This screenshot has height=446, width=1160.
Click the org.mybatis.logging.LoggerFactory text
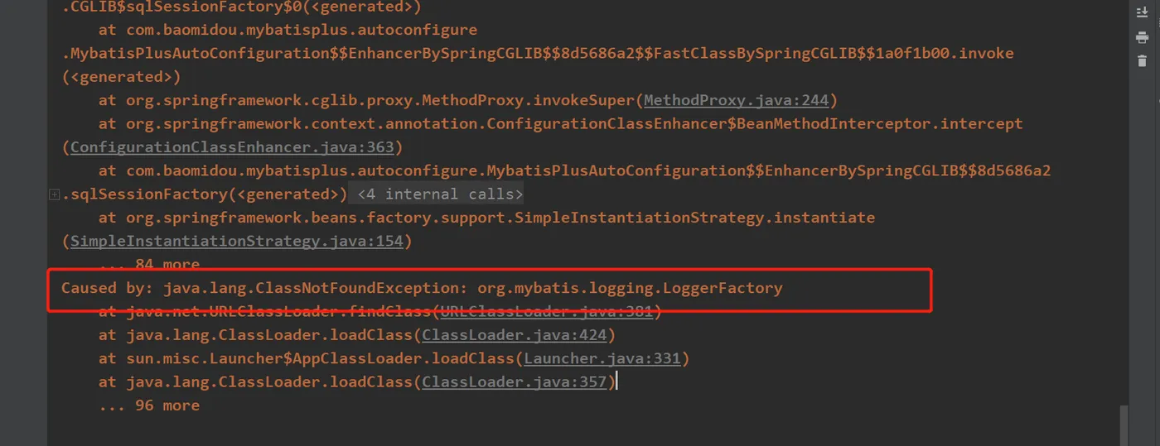coord(630,288)
